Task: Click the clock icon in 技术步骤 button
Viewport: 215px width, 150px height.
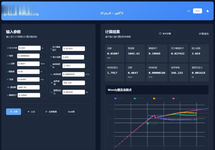Action: (160, 34)
